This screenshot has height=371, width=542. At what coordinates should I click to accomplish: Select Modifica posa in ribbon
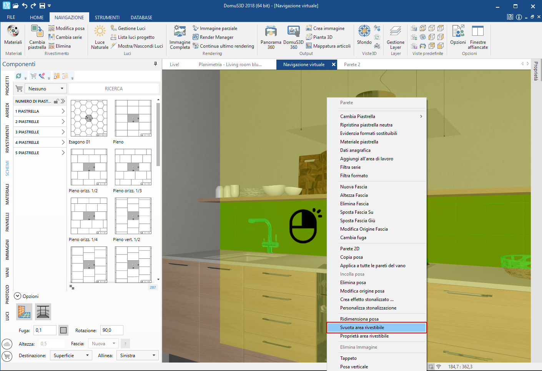pos(66,28)
